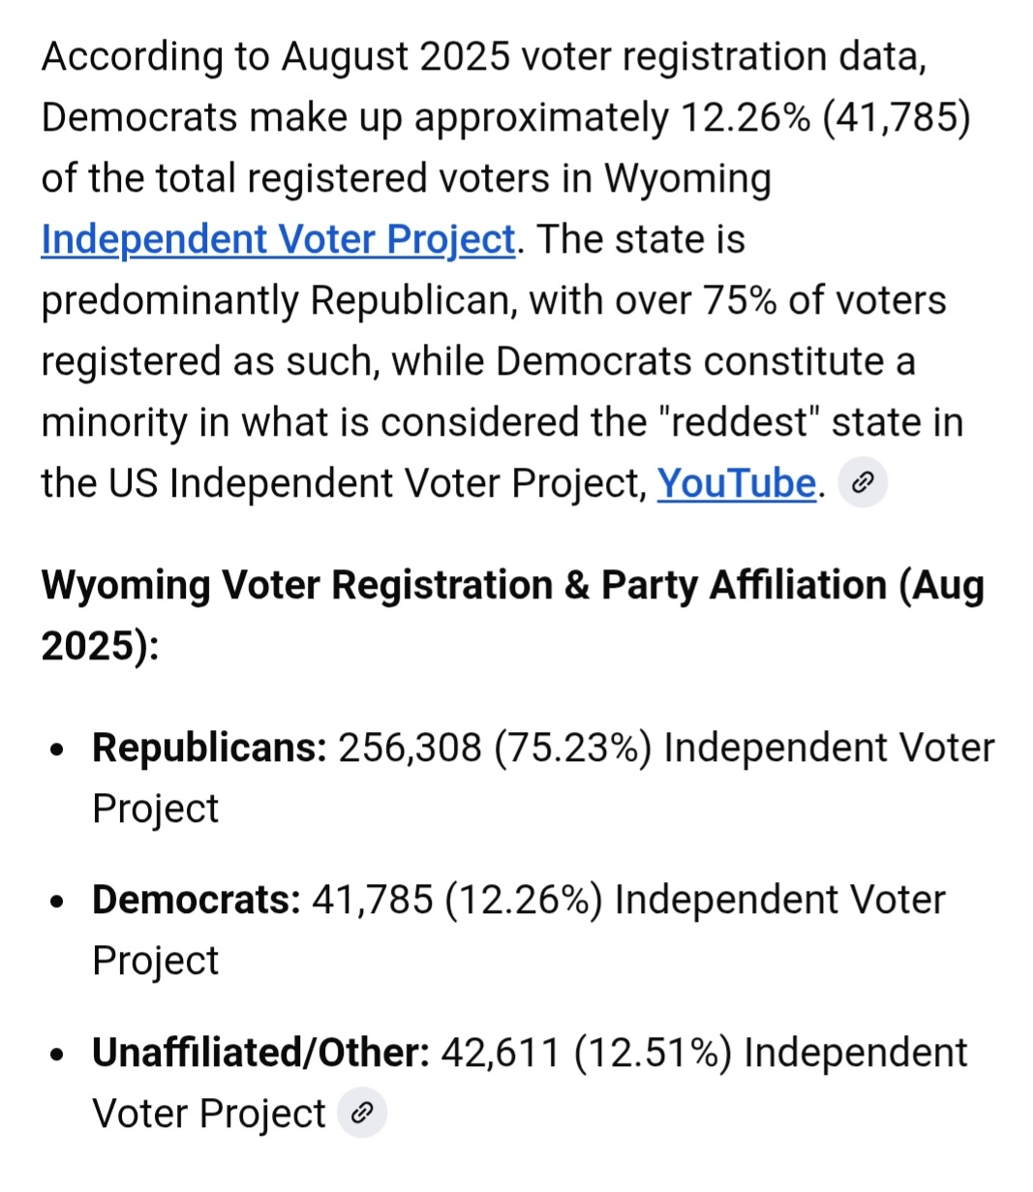Click the word Wyoming in the opening paragraph
Image resolution: width=1033 pixels, height=1192 pixels.
click(688, 179)
